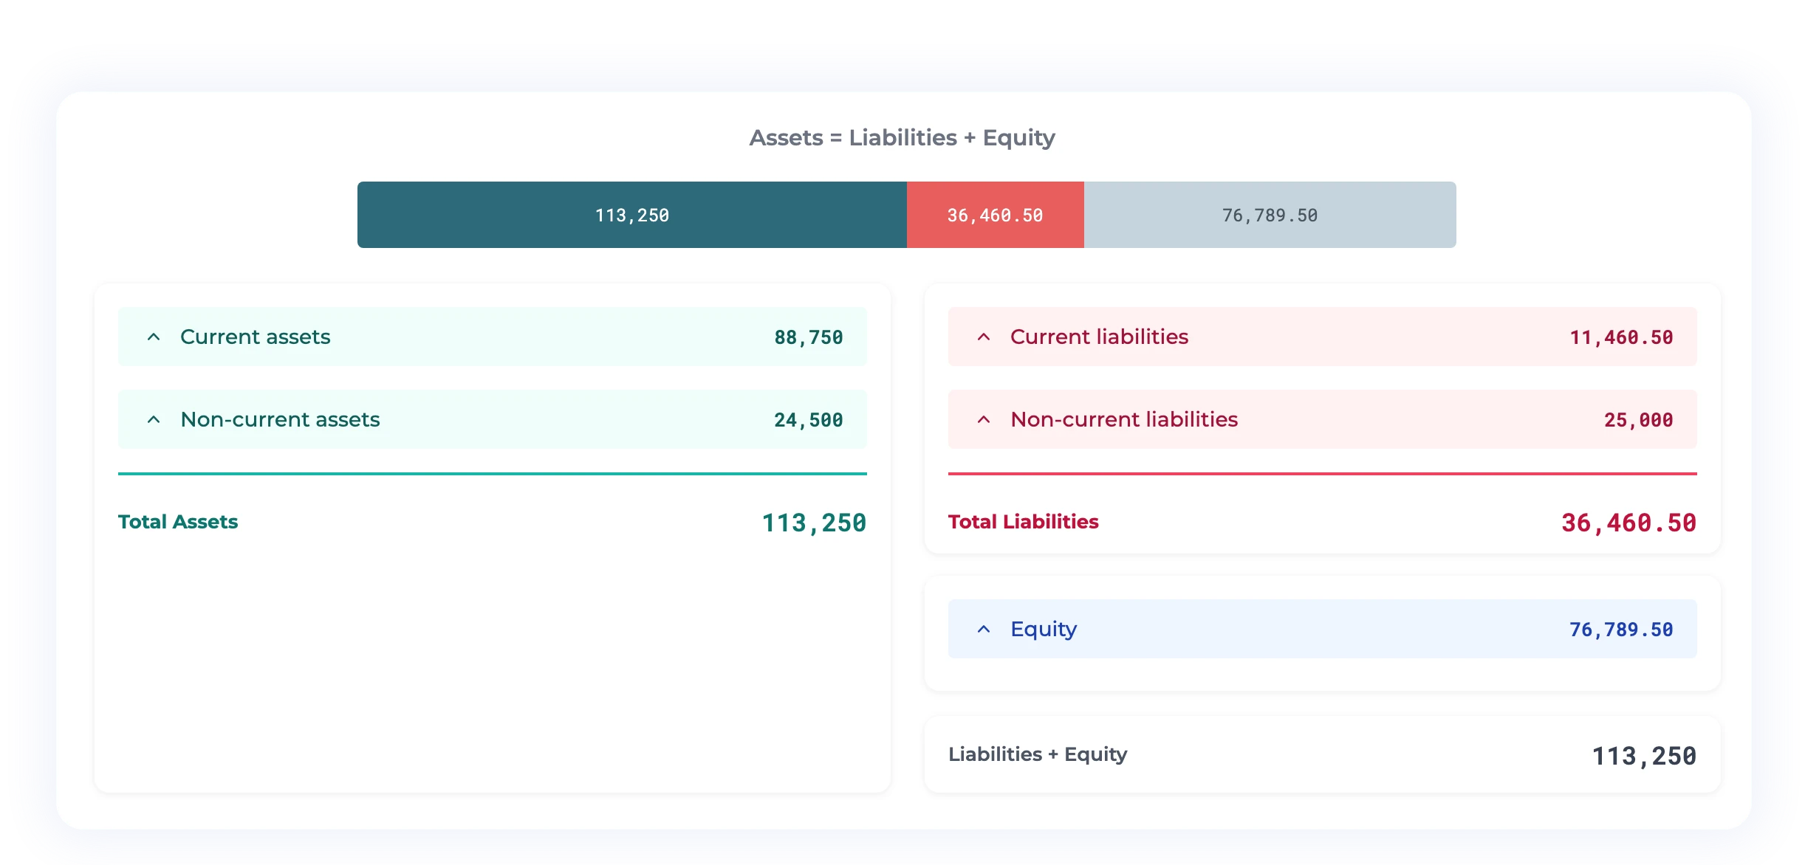
Task: Collapse the Non-current assets chevron
Action: coord(154,420)
